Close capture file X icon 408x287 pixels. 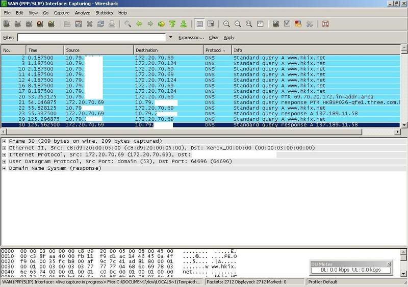[90, 24]
